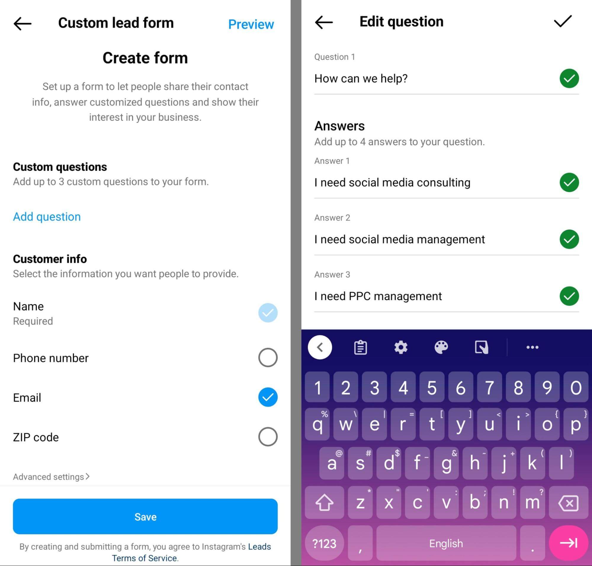This screenshot has height=566, width=592.
Task: Click the back arrow on Custom lead form
Action: (x=23, y=23)
